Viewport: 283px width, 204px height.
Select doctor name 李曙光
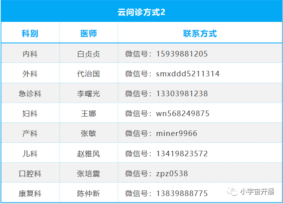89,93
